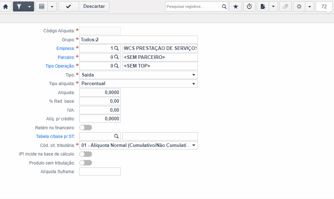This screenshot has width=334, height=199.
Task: Click the Código Alíquota field
Action: [x=100, y=31]
